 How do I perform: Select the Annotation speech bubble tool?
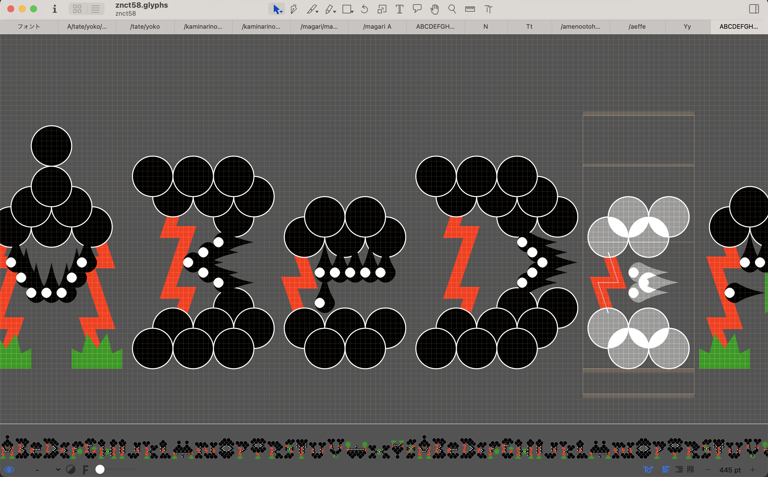pyautogui.click(x=417, y=9)
